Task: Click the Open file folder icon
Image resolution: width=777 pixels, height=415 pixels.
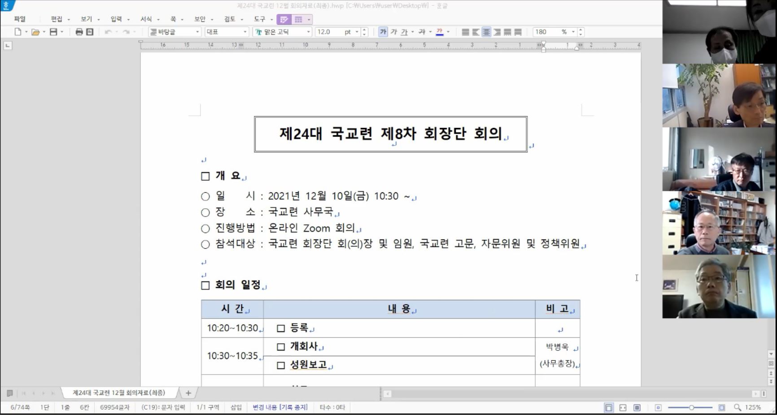Action: [35, 32]
